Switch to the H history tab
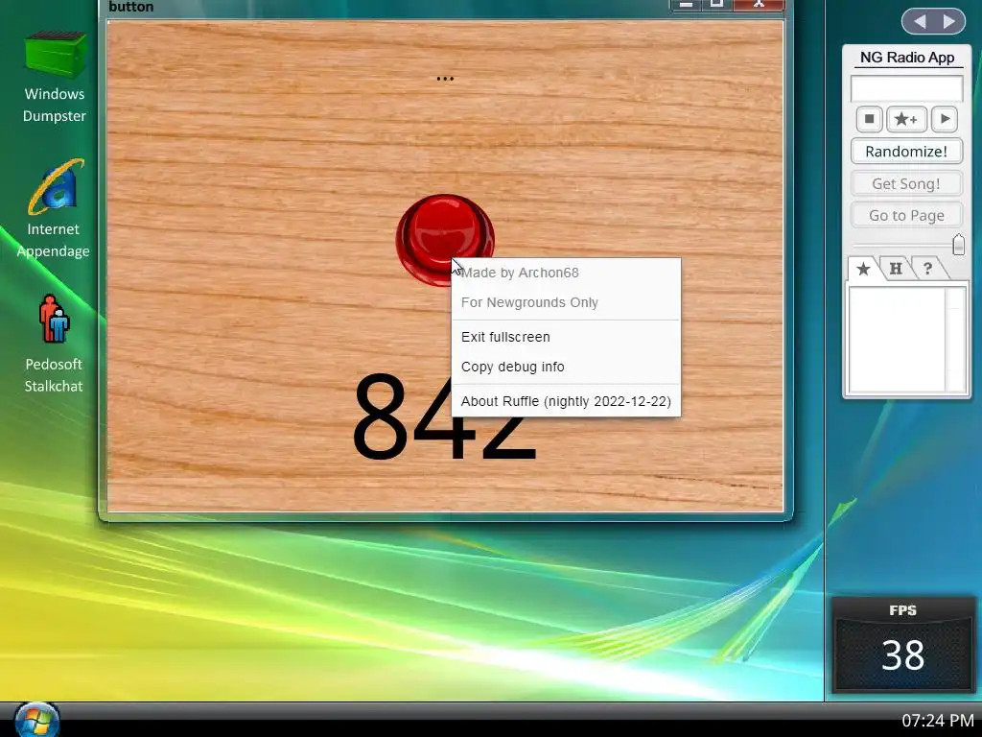 click(896, 269)
